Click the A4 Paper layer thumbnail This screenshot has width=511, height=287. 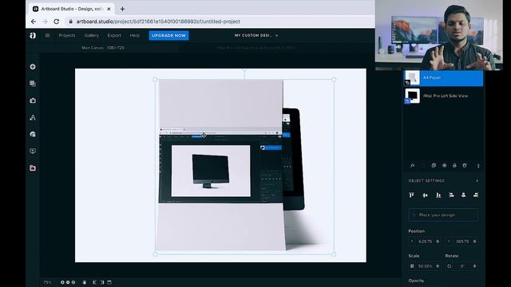tap(412, 78)
